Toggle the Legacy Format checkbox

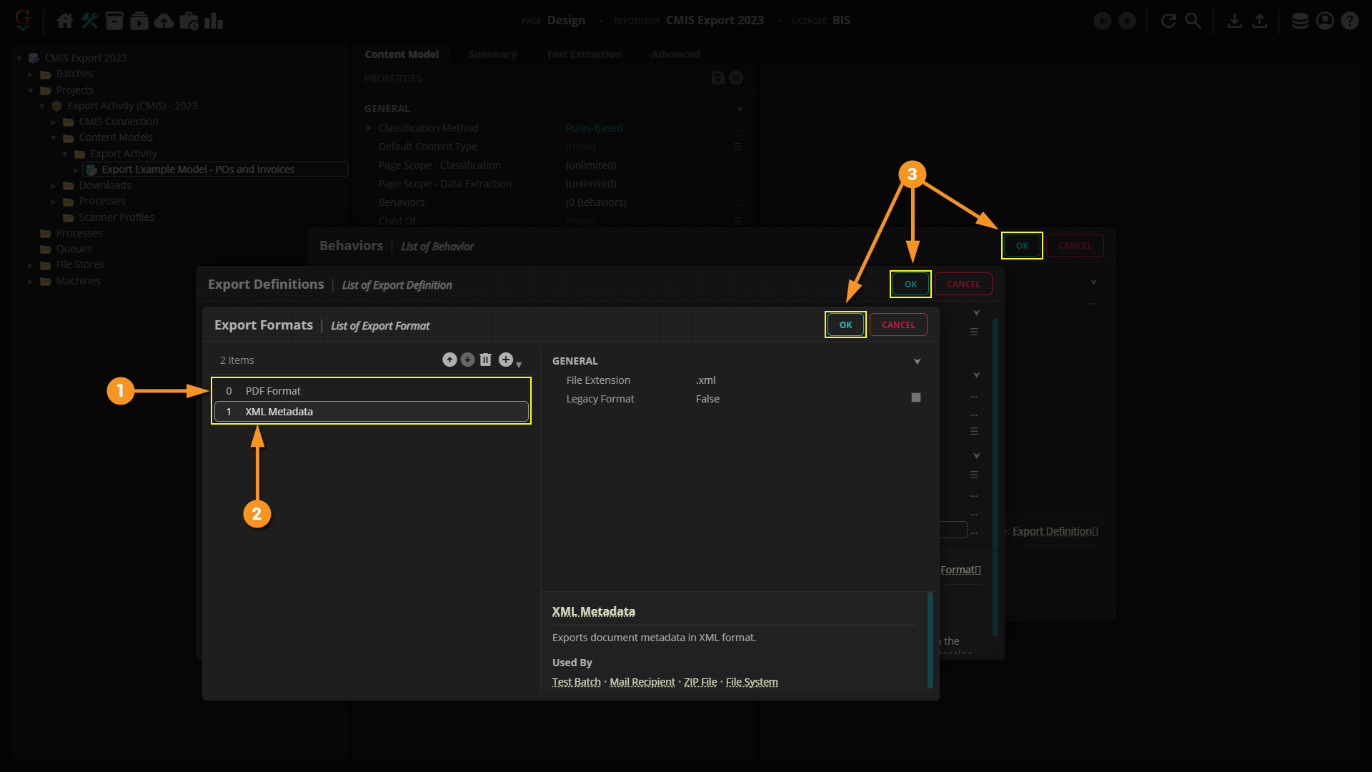915,397
